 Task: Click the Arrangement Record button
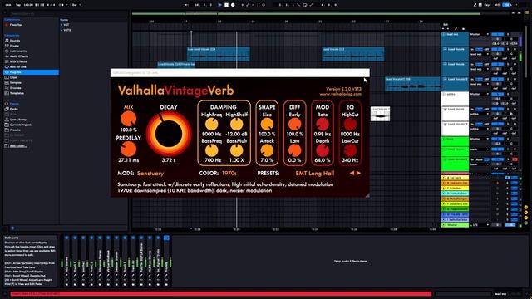click(233, 5)
